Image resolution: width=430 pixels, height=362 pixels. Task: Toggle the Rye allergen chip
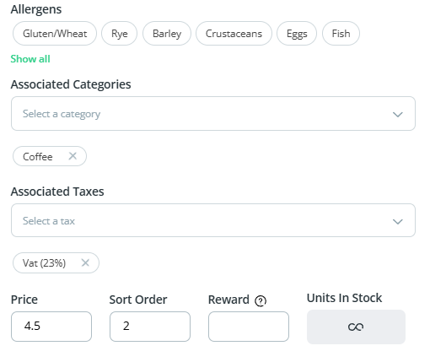(x=120, y=34)
